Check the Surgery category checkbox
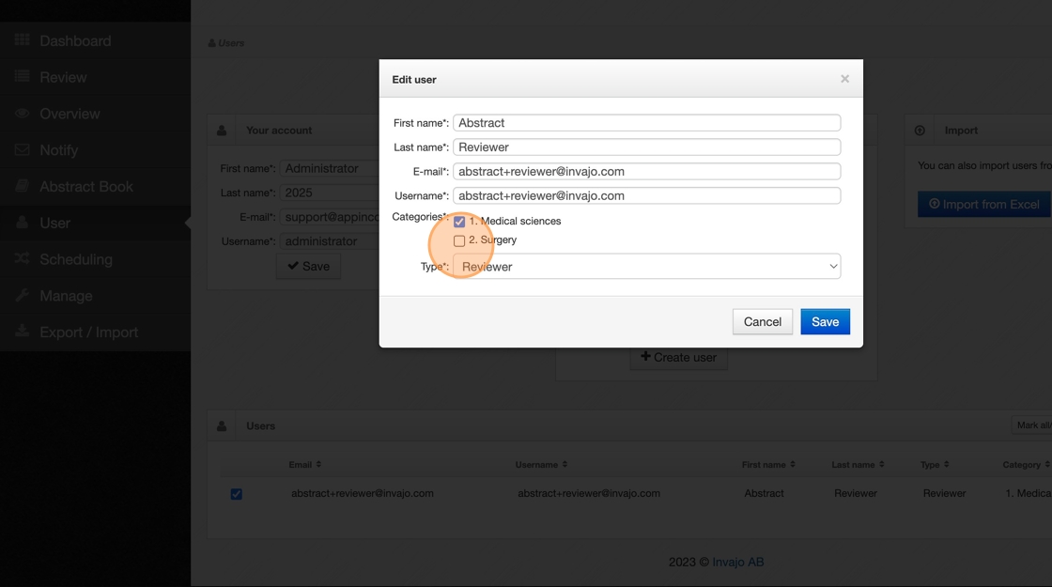This screenshot has width=1052, height=587. [x=459, y=240]
